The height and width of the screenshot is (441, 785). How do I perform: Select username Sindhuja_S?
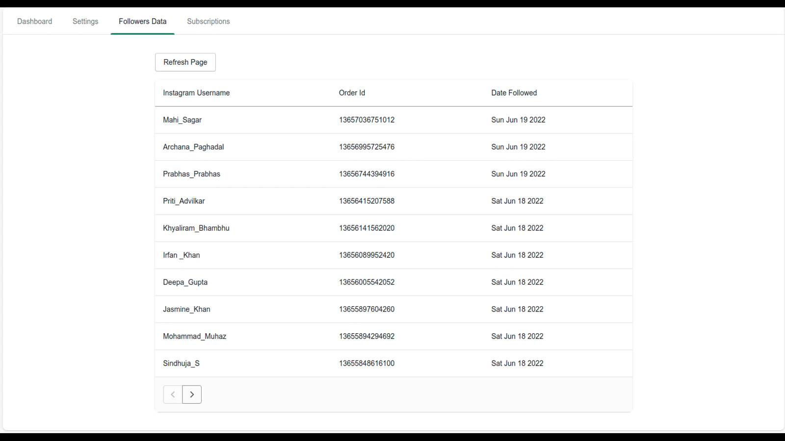(x=181, y=363)
